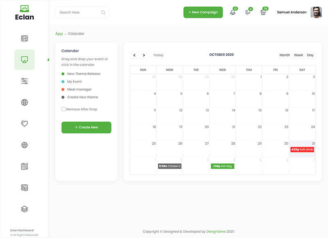328x238 pixels.
Task: Open the clipboard and pencil sidebar icon
Action: pyautogui.click(x=24, y=166)
